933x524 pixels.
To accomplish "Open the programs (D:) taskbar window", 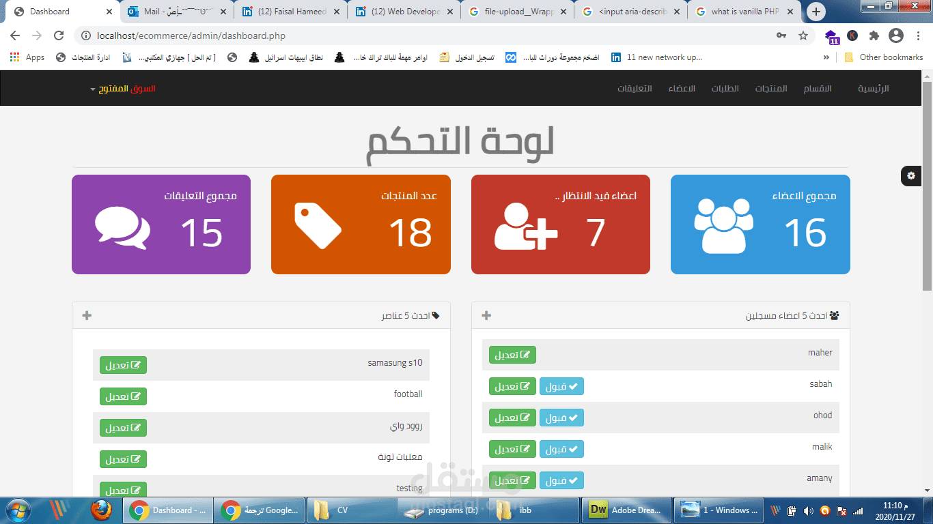I will pyautogui.click(x=443, y=510).
